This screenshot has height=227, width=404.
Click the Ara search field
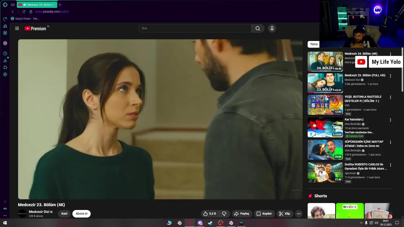coord(195,28)
